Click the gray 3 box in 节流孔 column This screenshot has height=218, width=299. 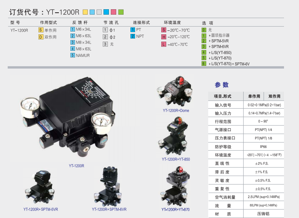point(105,44)
